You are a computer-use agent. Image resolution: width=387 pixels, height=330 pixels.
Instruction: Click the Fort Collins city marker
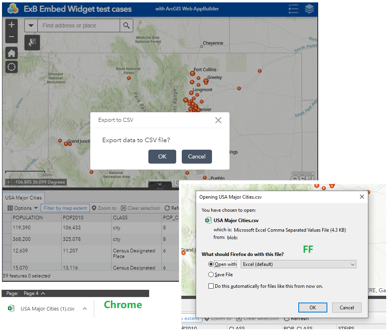pyautogui.click(x=193, y=73)
